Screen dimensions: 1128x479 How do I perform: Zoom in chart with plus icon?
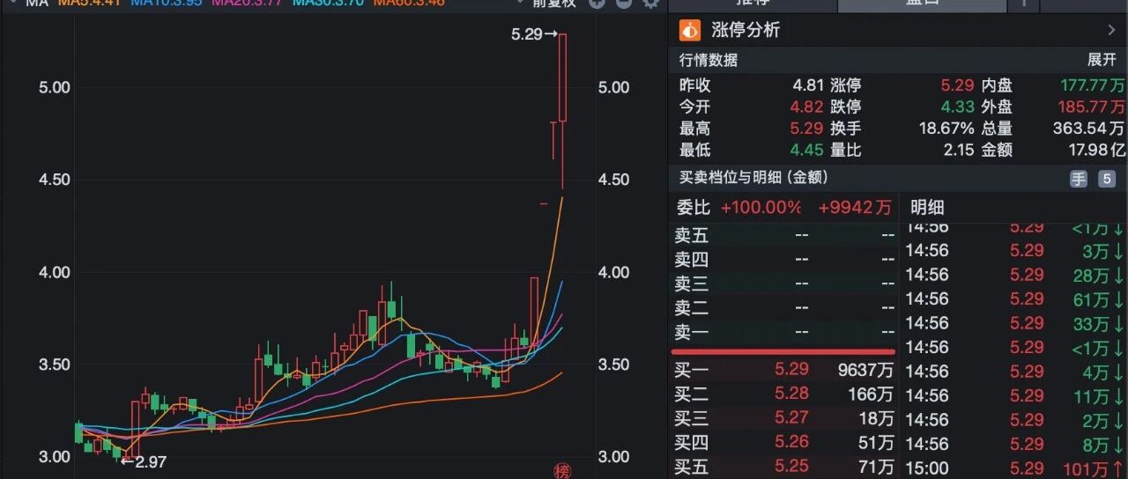point(597,3)
